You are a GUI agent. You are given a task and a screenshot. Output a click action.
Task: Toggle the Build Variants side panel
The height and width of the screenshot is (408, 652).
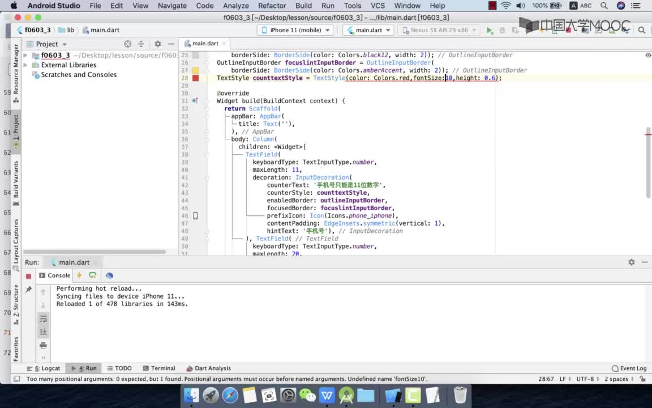pos(16,183)
